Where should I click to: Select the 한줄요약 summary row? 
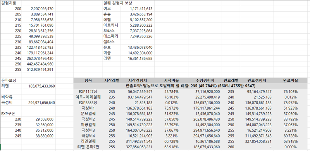[x=191, y=86]
